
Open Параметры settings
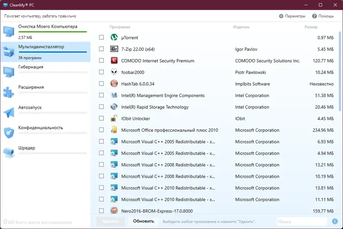(292, 16)
